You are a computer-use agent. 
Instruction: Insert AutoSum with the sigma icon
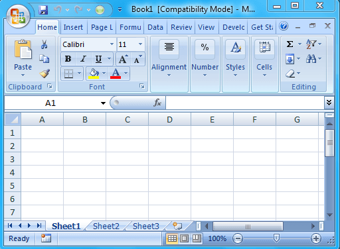(290, 44)
